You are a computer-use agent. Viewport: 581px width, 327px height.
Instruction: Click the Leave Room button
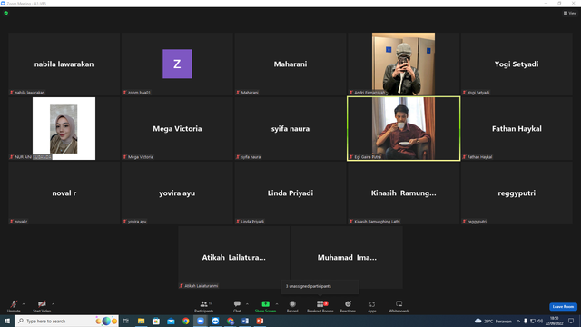[563, 307]
